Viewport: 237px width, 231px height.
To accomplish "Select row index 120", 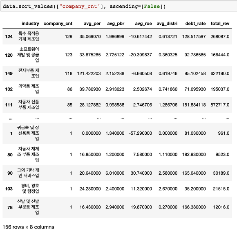I will [9, 55].
